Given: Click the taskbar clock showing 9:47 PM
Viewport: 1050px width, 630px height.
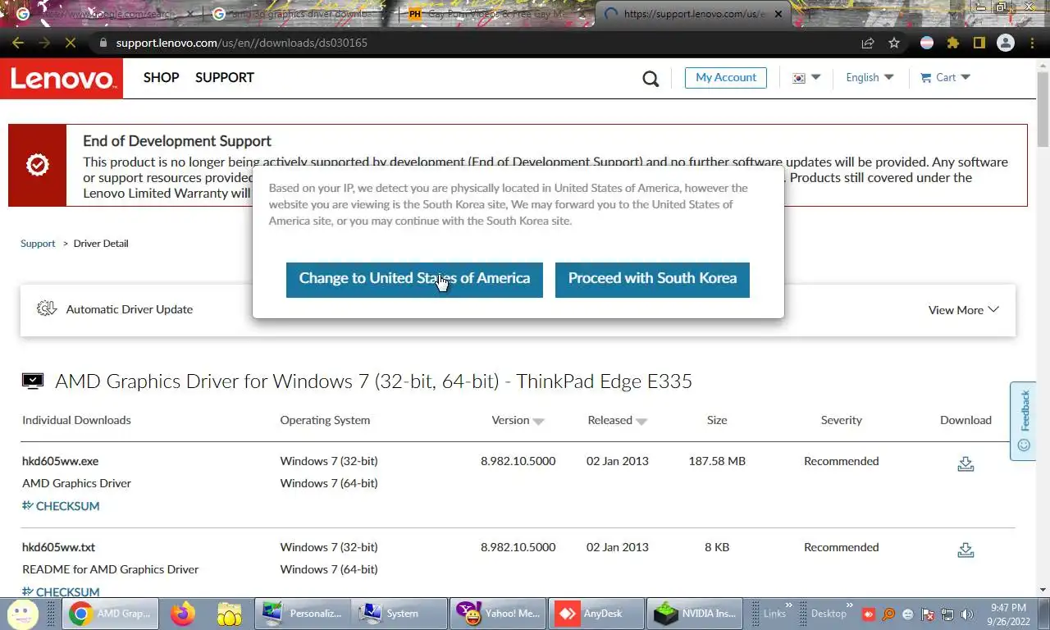Looking at the screenshot, I should (x=1008, y=614).
